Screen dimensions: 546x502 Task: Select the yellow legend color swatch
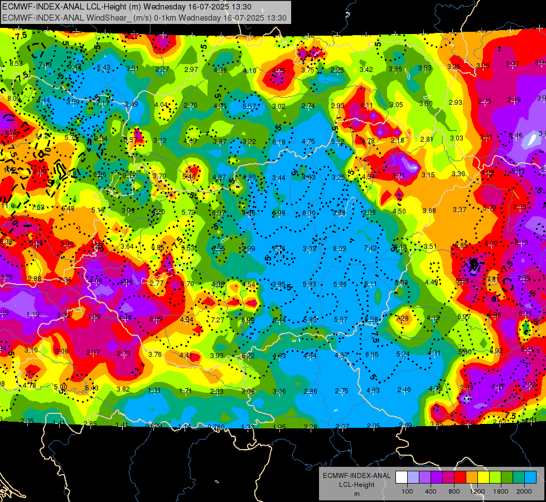(x=484, y=477)
